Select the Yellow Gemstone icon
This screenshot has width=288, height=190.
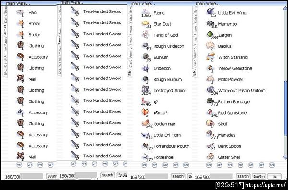210,68
